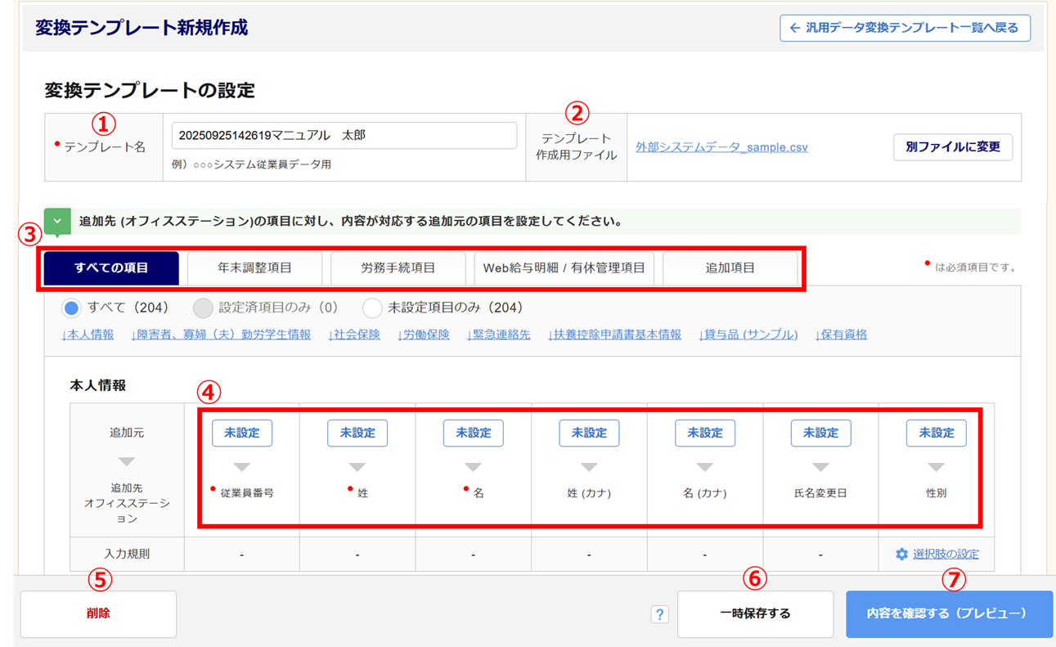
Task: Open 外部システムデータ_sample.csv file link
Action: [x=721, y=147]
